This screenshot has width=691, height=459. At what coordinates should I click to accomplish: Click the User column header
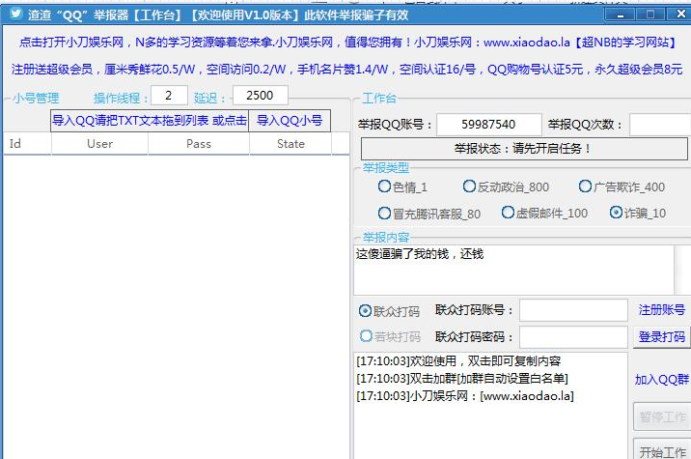[x=99, y=144]
